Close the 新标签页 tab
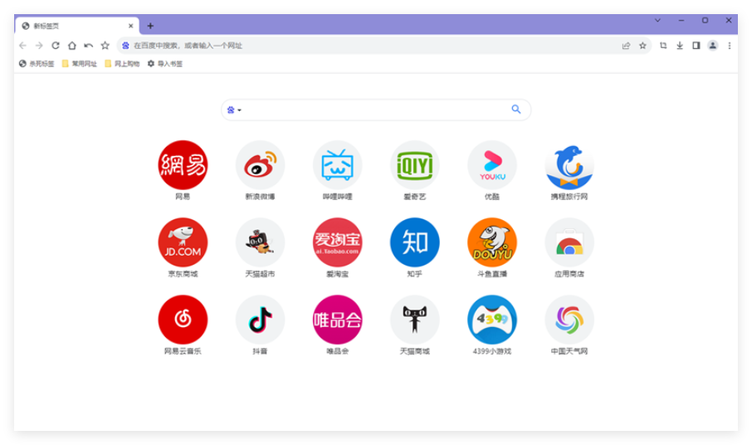This screenshot has width=752, height=445. (x=130, y=26)
